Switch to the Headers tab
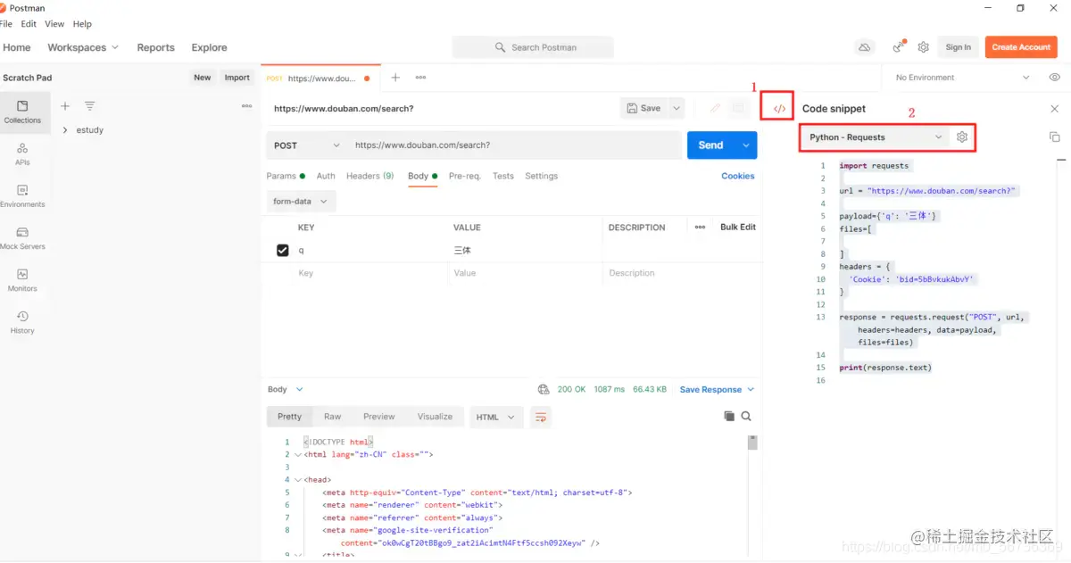This screenshot has height=563, width=1071. tap(369, 176)
